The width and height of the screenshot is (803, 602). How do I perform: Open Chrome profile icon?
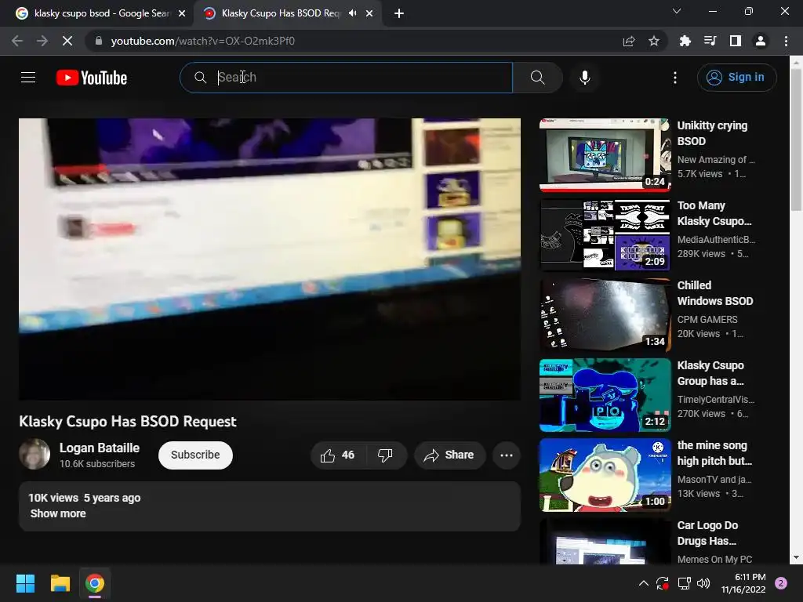click(760, 41)
